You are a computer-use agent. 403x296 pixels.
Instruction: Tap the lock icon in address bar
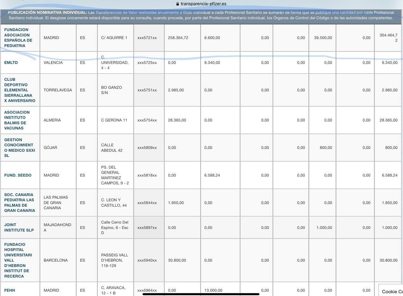[x=177, y=4]
